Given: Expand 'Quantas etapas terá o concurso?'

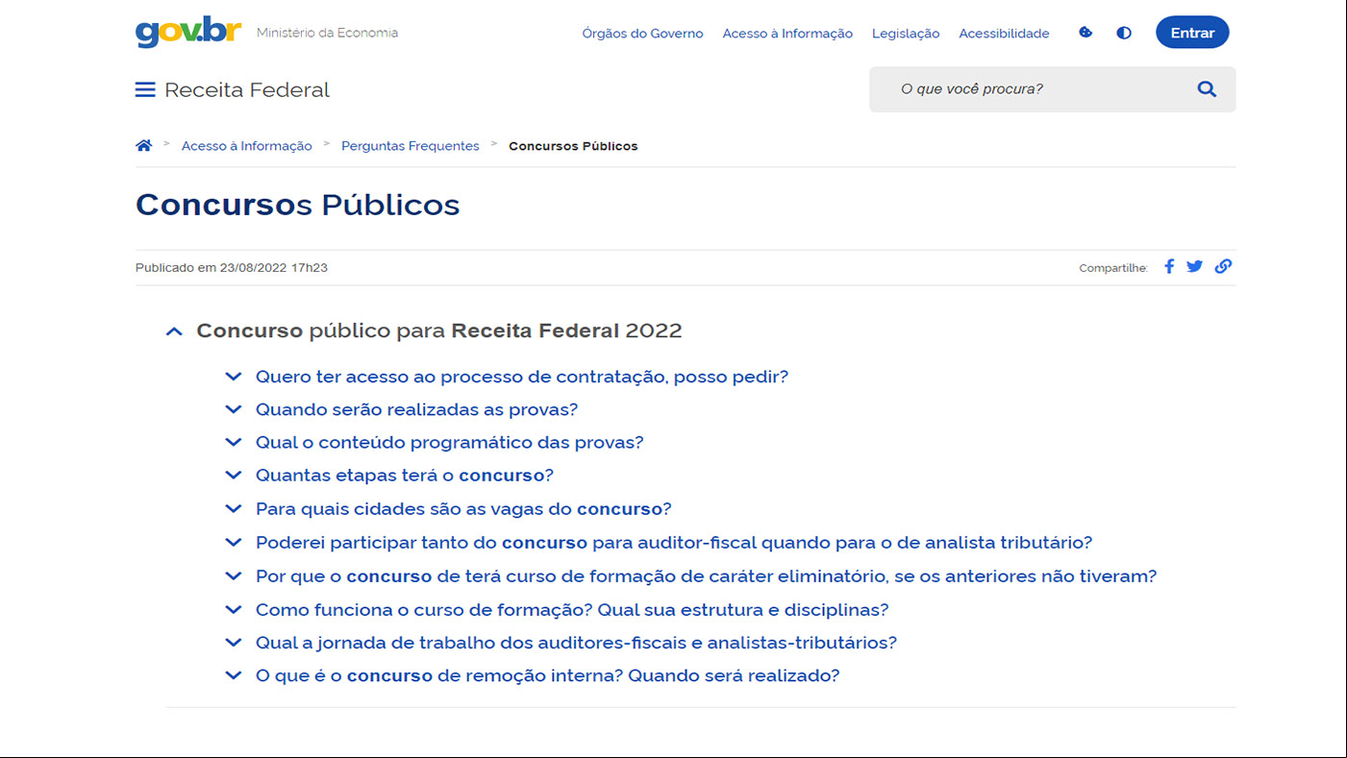Looking at the screenshot, I should (389, 476).
